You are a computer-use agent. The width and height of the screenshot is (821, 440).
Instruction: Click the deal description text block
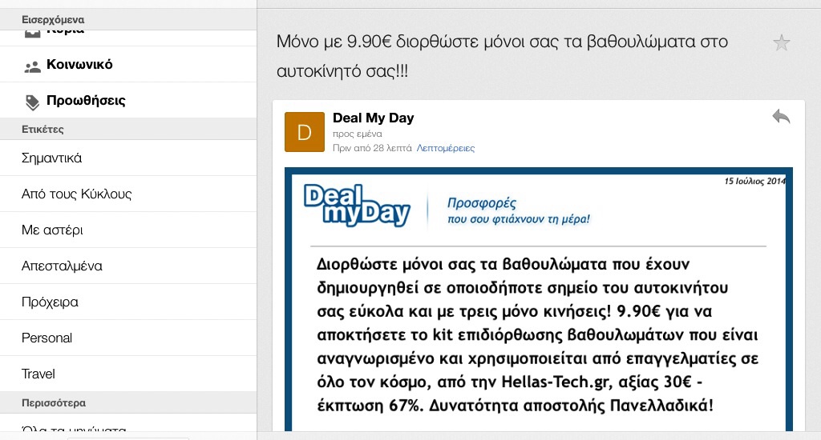(x=537, y=334)
